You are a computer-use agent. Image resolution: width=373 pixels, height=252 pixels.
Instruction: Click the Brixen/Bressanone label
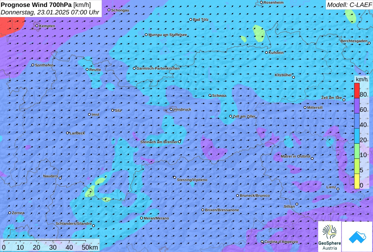click(x=222, y=210)
